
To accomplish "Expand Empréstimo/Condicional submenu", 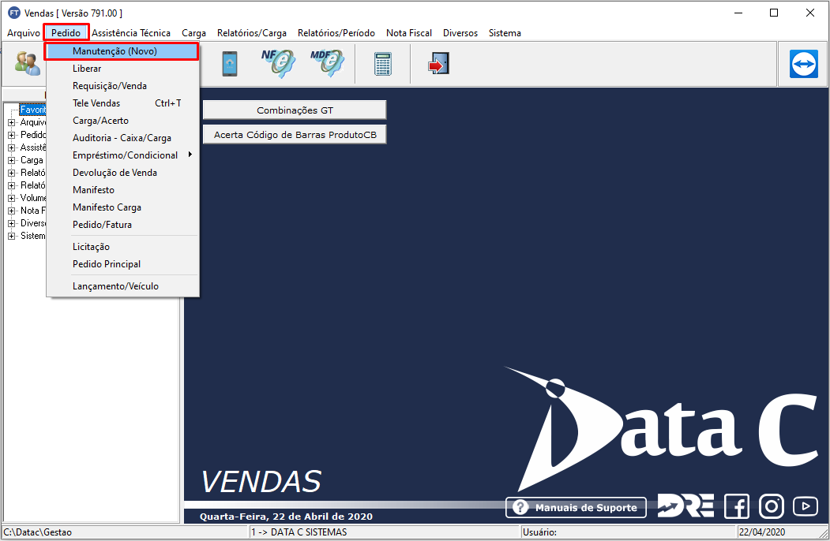I will 122,155.
